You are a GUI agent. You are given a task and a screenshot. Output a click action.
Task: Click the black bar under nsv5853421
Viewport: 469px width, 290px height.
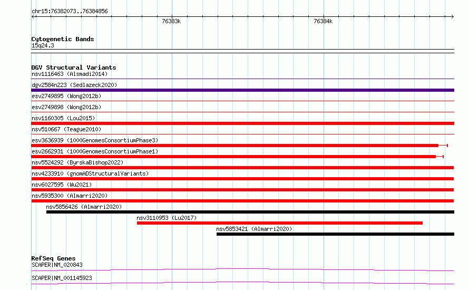click(x=335, y=234)
